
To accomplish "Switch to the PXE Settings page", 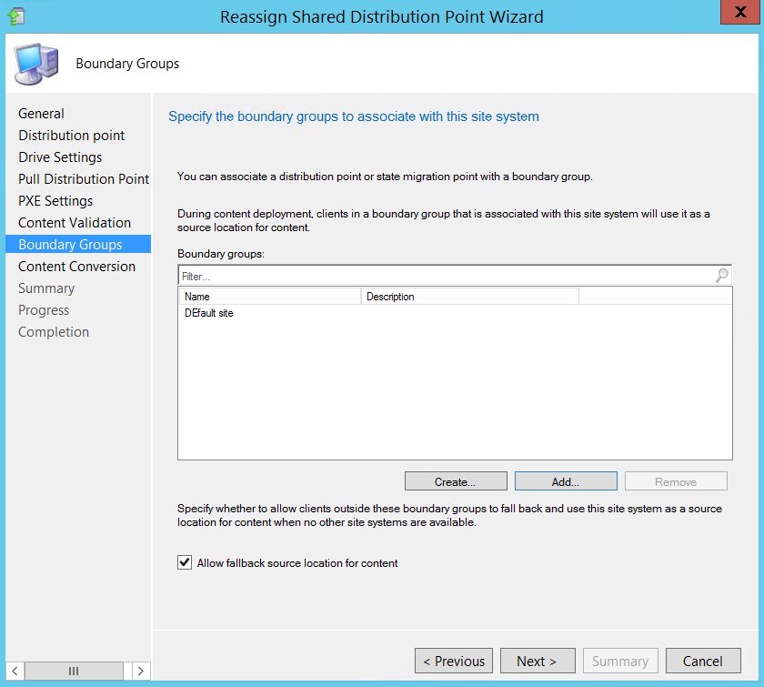I will [x=55, y=200].
